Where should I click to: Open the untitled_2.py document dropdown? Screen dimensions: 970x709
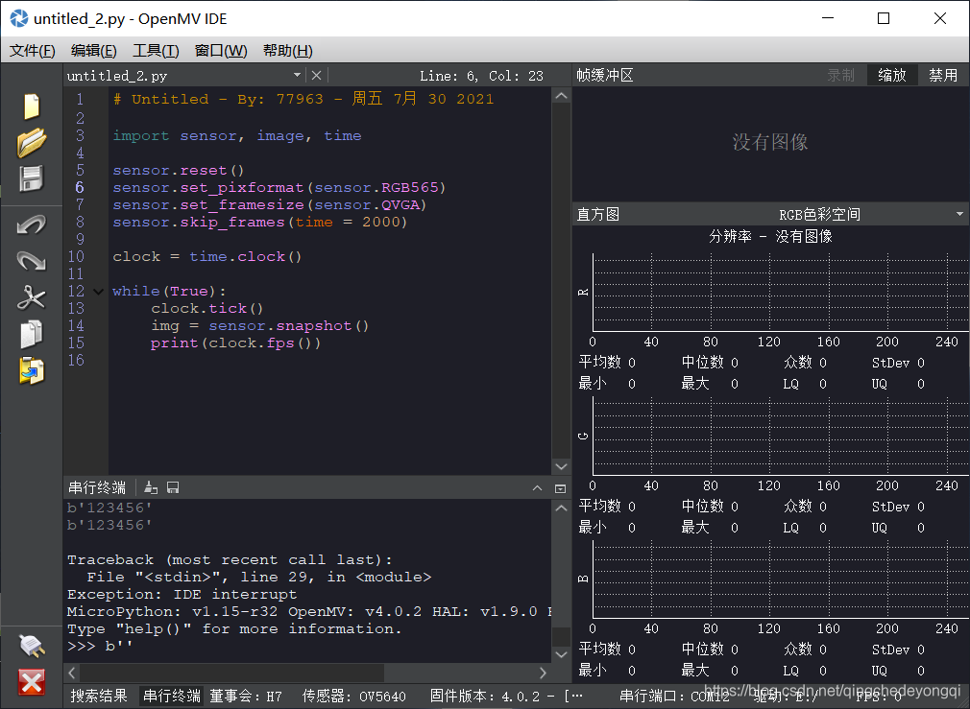coord(297,76)
